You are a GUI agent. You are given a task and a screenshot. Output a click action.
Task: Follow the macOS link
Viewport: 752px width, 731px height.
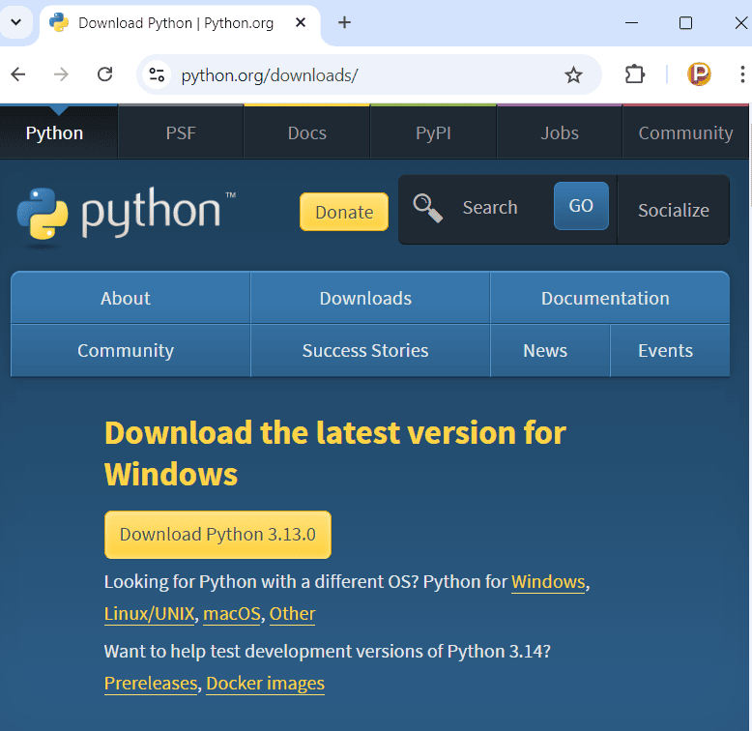(232, 614)
